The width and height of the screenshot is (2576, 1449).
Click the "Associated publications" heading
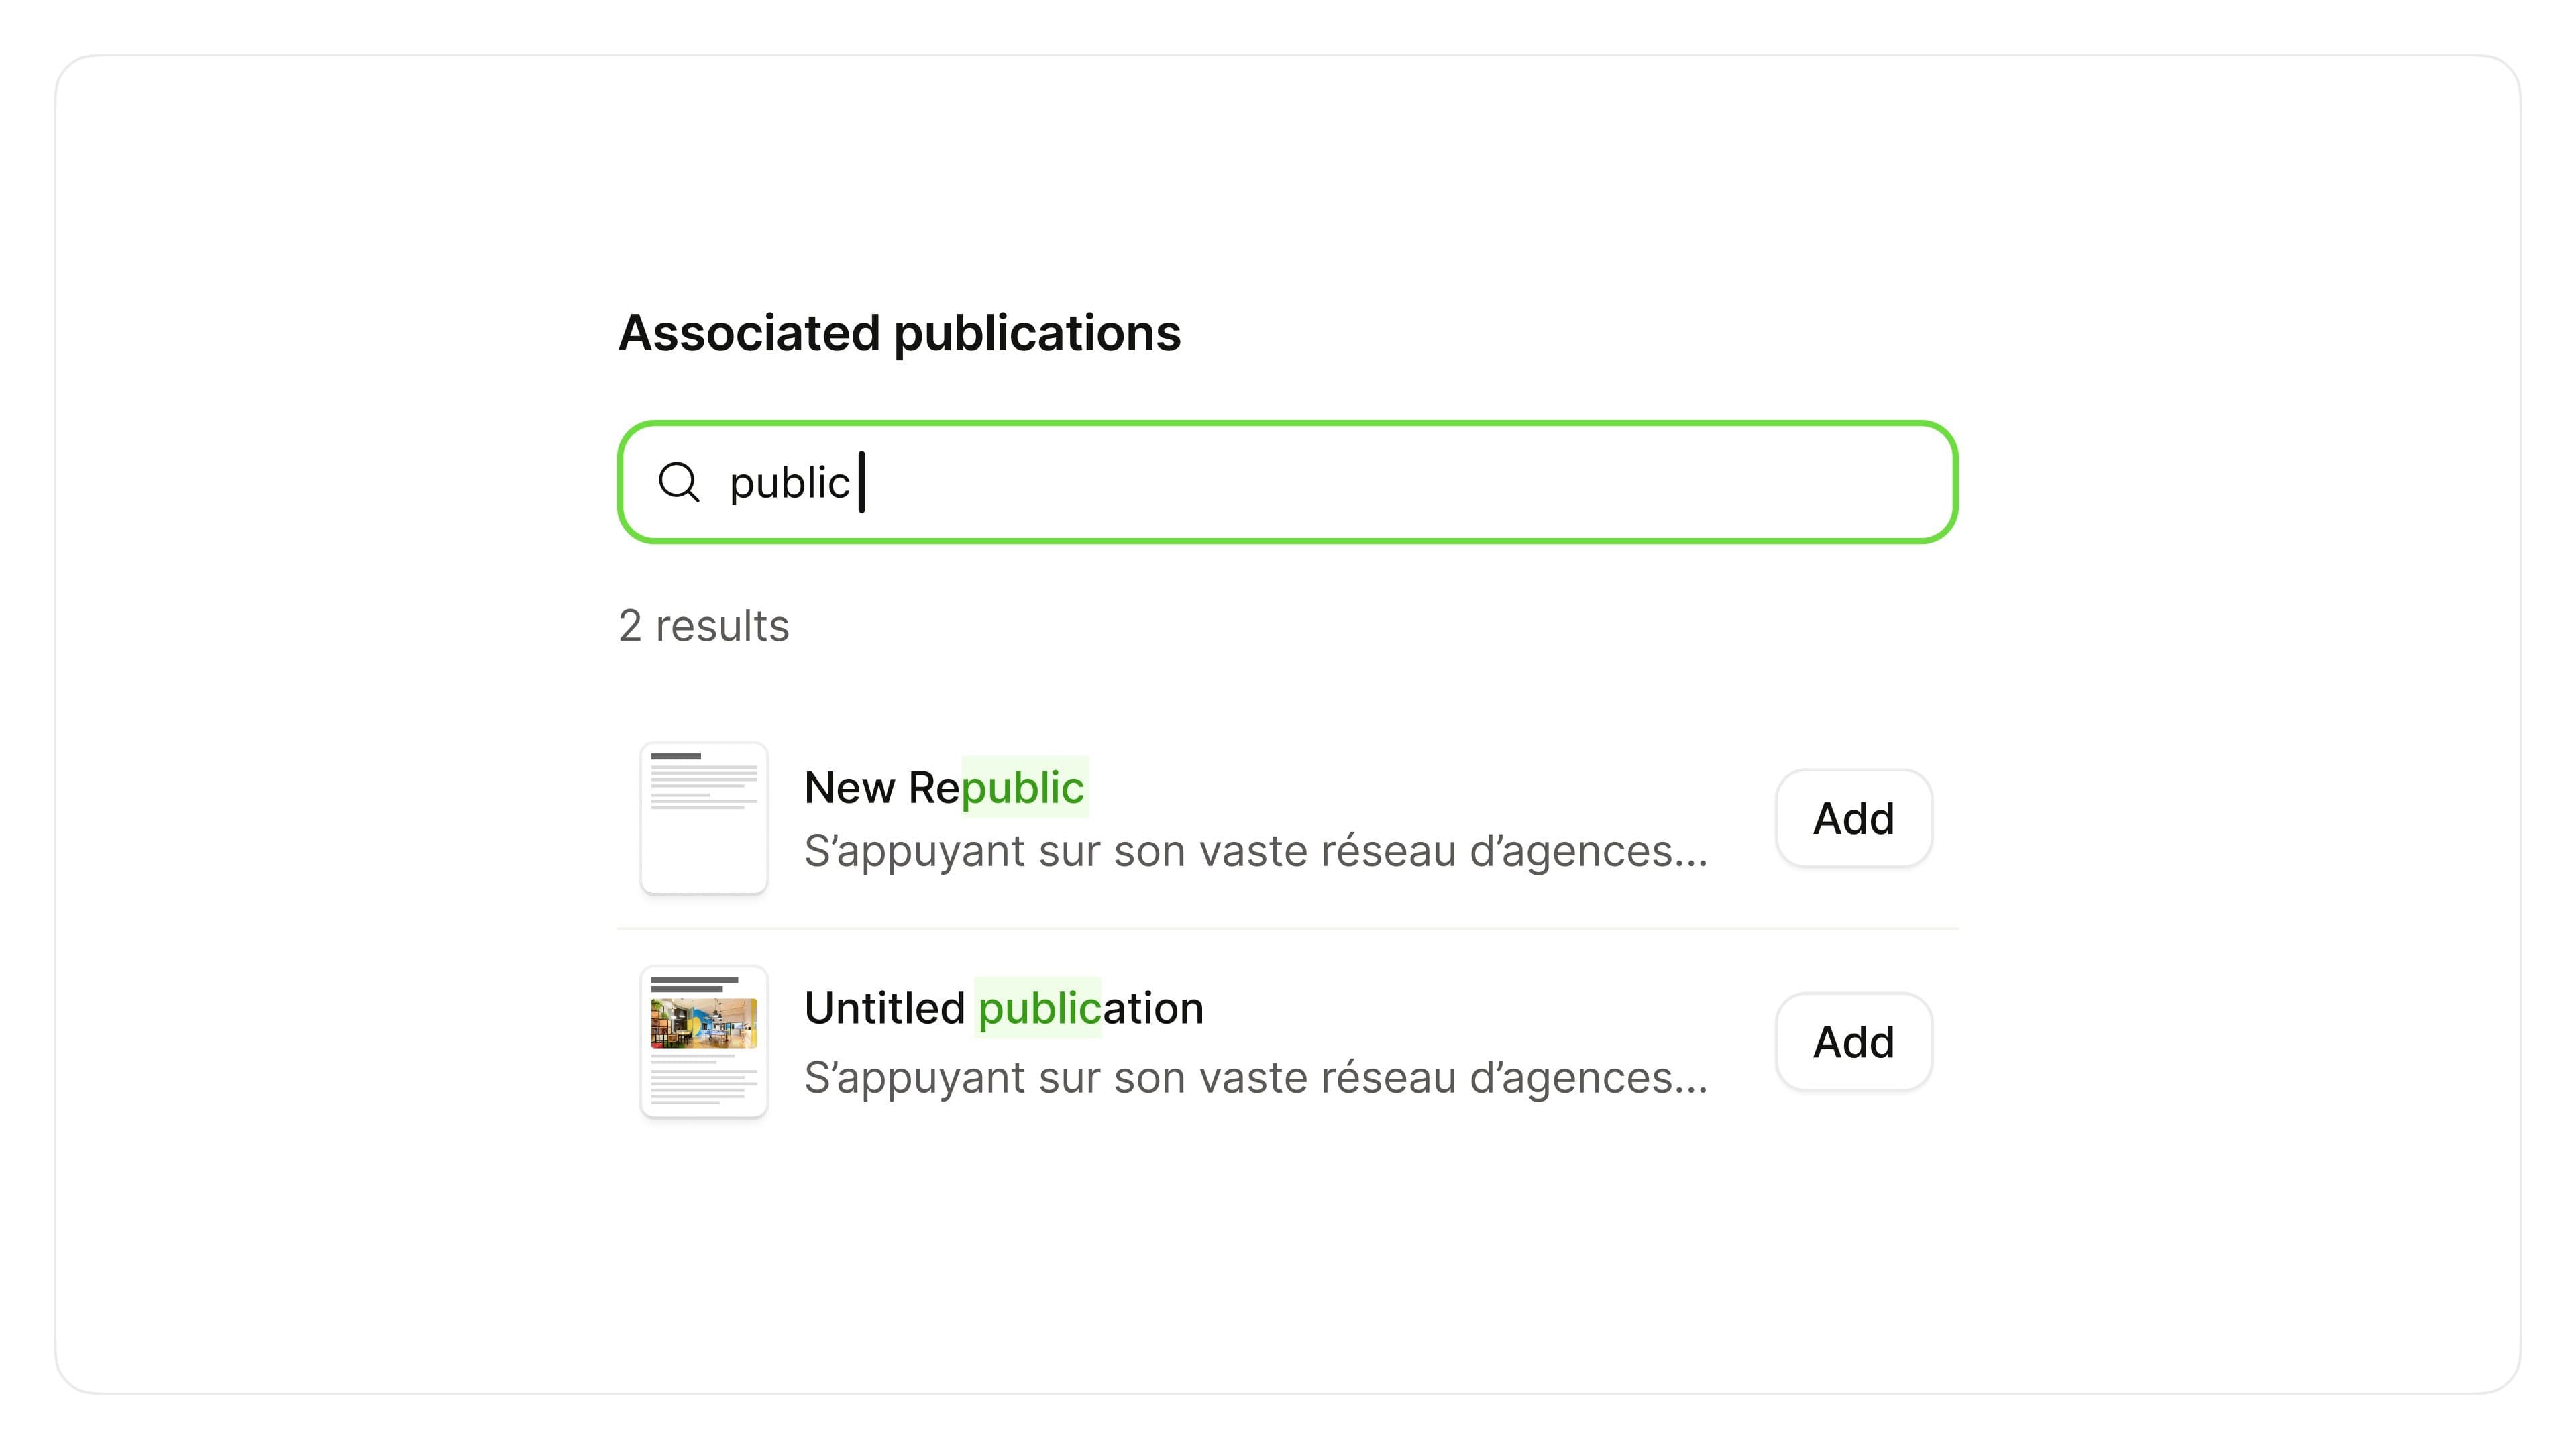(x=899, y=333)
